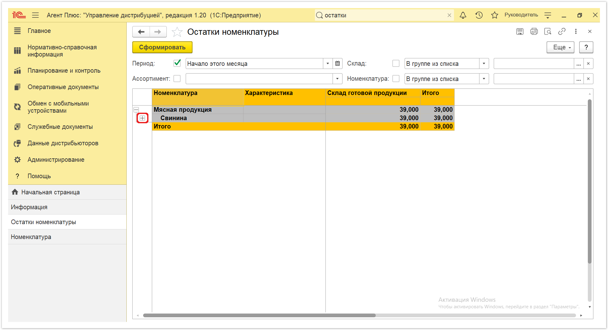This screenshot has height=330, width=608.
Task: Expand the Свинина group
Action: [x=142, y=118]
